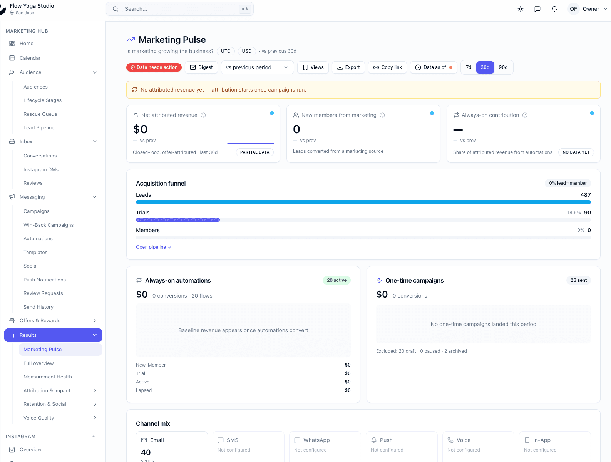Viewport: 611px width, 462px height.
Task: Expand the Offers & Rewards section
Action: [x=95, y=321]
